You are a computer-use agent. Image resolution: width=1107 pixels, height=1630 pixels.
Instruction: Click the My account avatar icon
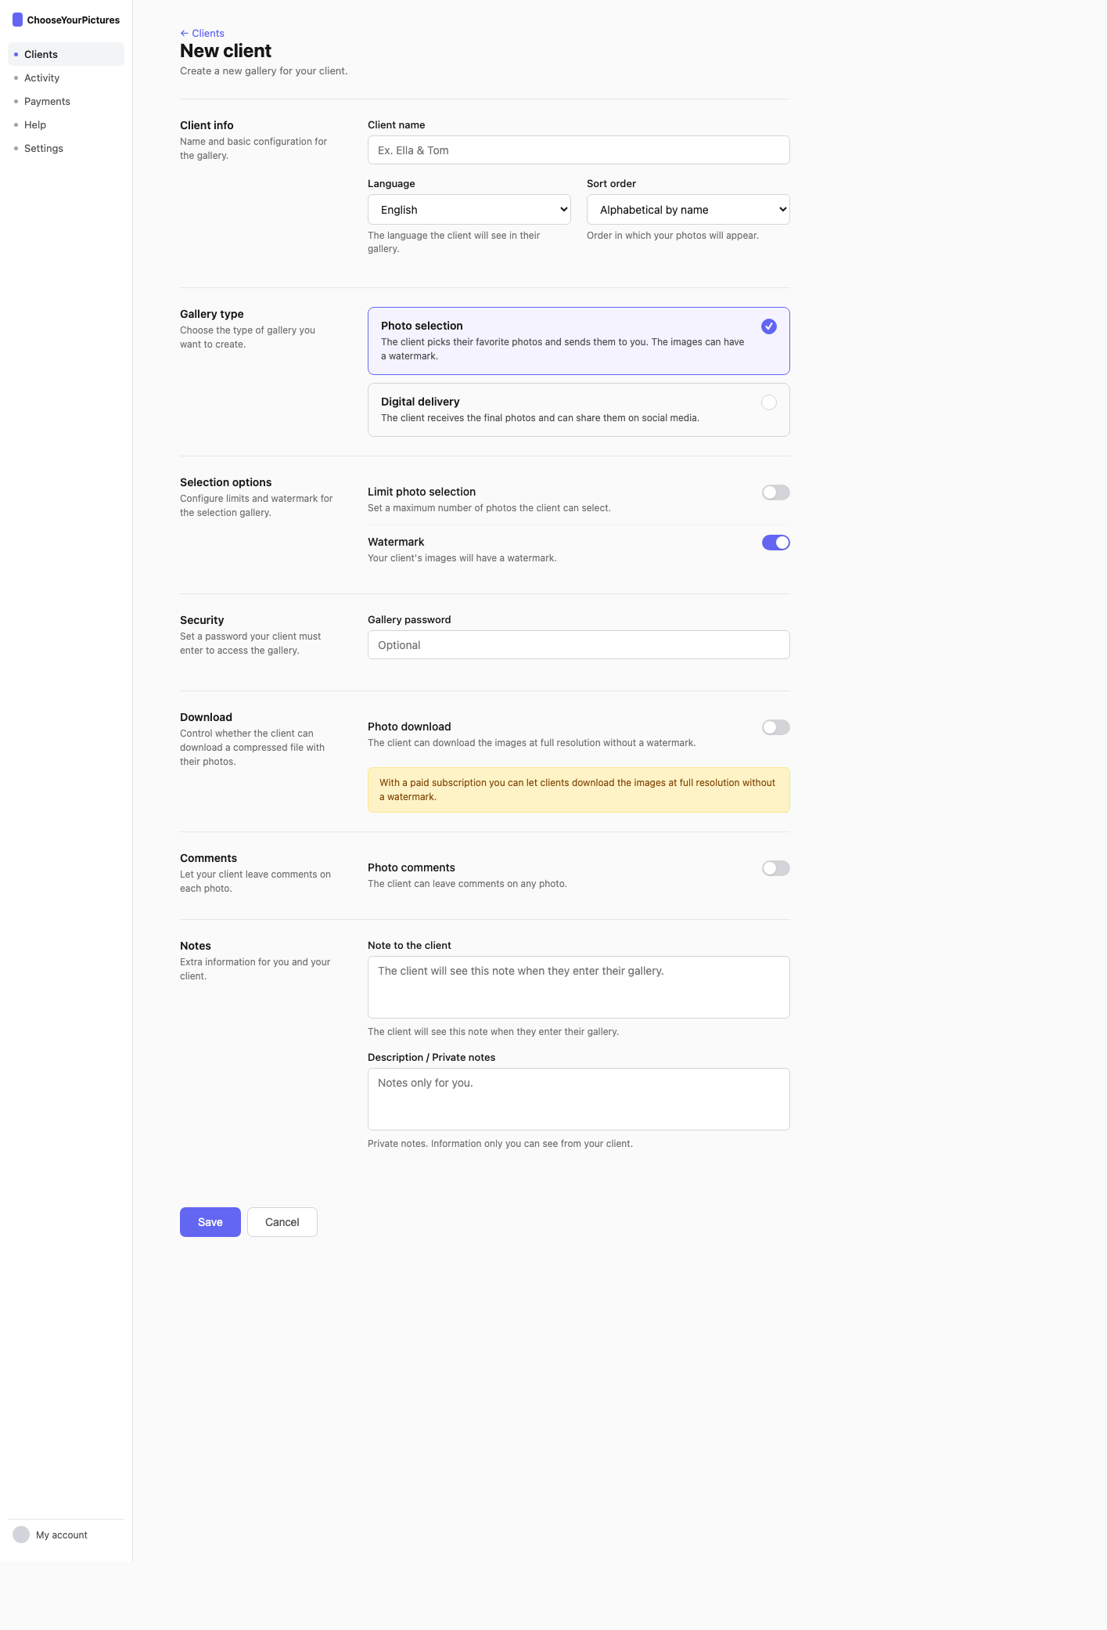coord(21,1534)
